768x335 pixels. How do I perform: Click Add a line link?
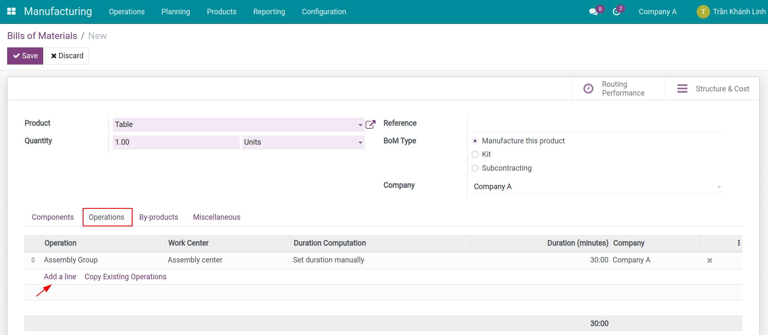(60, 277)
